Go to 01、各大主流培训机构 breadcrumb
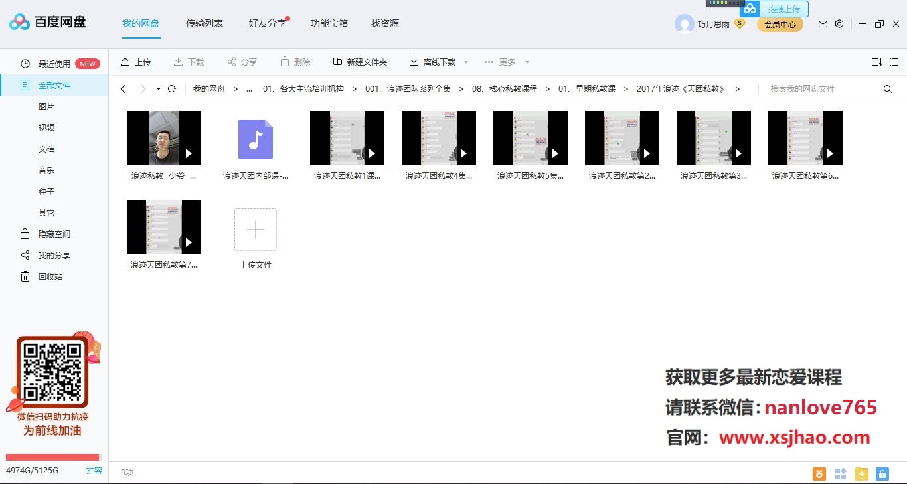 [x=303, y=89]
